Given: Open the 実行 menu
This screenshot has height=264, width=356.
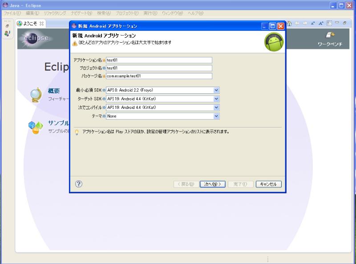Looking at the screenshot, I should (150, 13).
